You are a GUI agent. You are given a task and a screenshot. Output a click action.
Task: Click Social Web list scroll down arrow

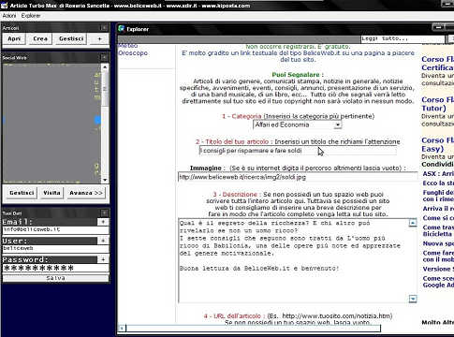[105, 180]
